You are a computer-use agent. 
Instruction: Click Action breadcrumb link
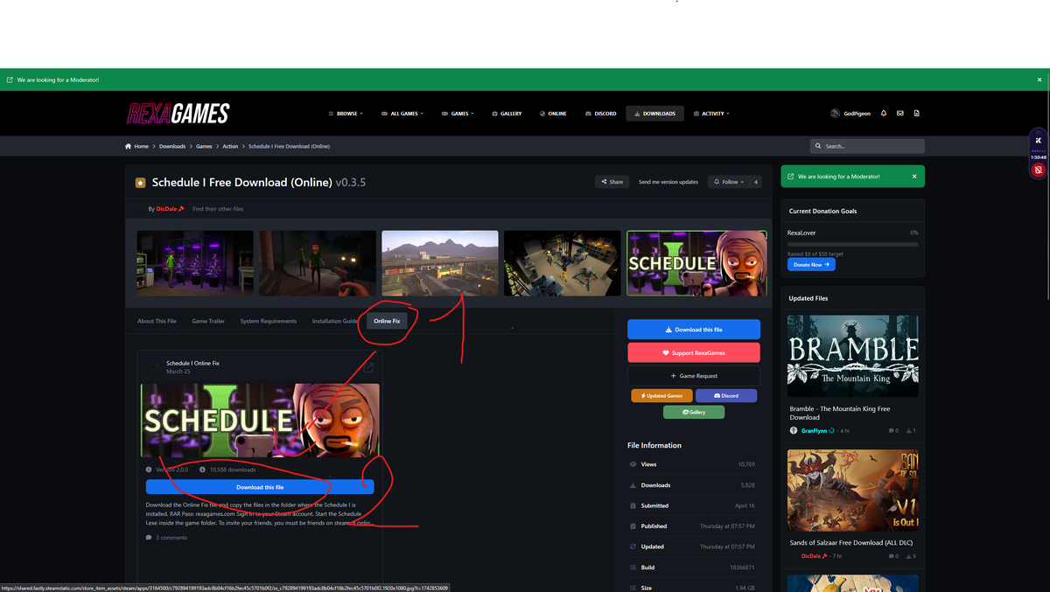(x=230, y=146)
